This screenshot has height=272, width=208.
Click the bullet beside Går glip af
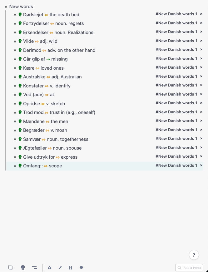[x=15, y=59]
